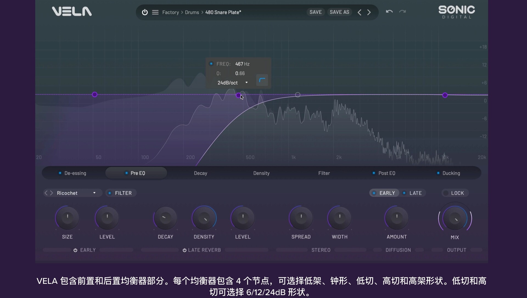
Task: Click the DENSITY knob
Action: tap(204, 218)
